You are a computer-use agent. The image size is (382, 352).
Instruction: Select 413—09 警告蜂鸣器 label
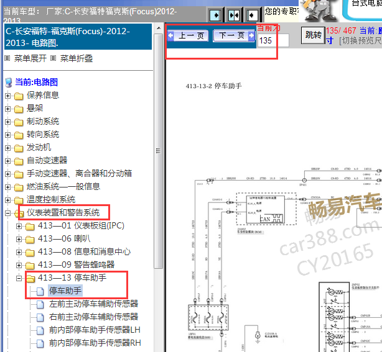tap(77, 264)
